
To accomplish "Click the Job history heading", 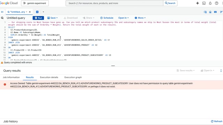I will 10,122.
